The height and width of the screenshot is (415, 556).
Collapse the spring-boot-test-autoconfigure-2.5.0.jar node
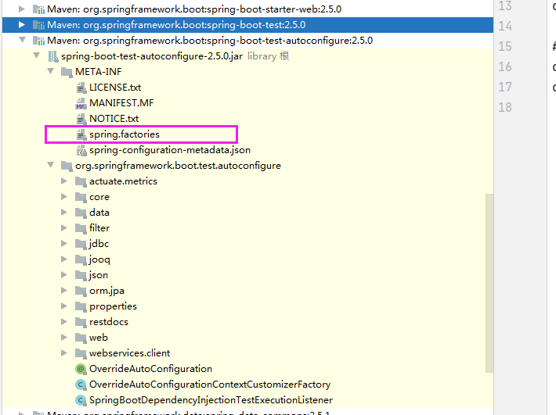point(36,55)
